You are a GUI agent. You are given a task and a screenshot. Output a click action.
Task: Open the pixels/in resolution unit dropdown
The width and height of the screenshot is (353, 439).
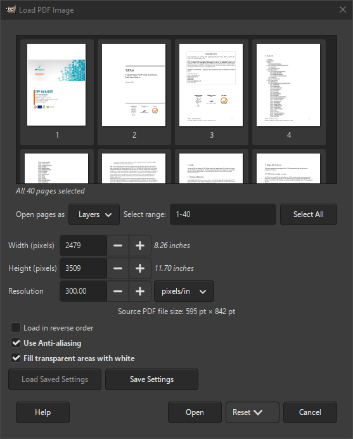tap(184, 291)
